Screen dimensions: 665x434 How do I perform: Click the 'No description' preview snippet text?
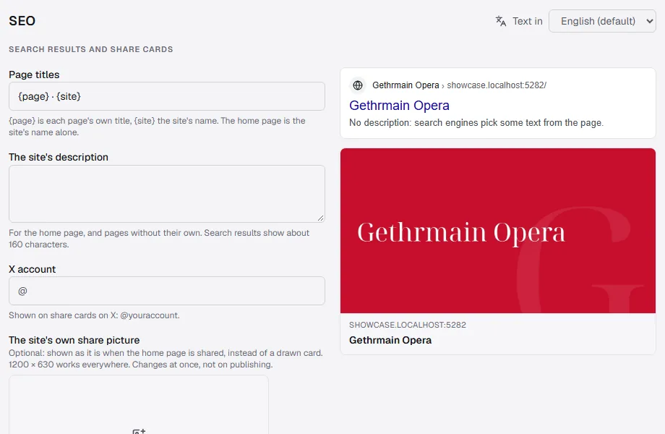pyautogui.click(x=476, y=123)
